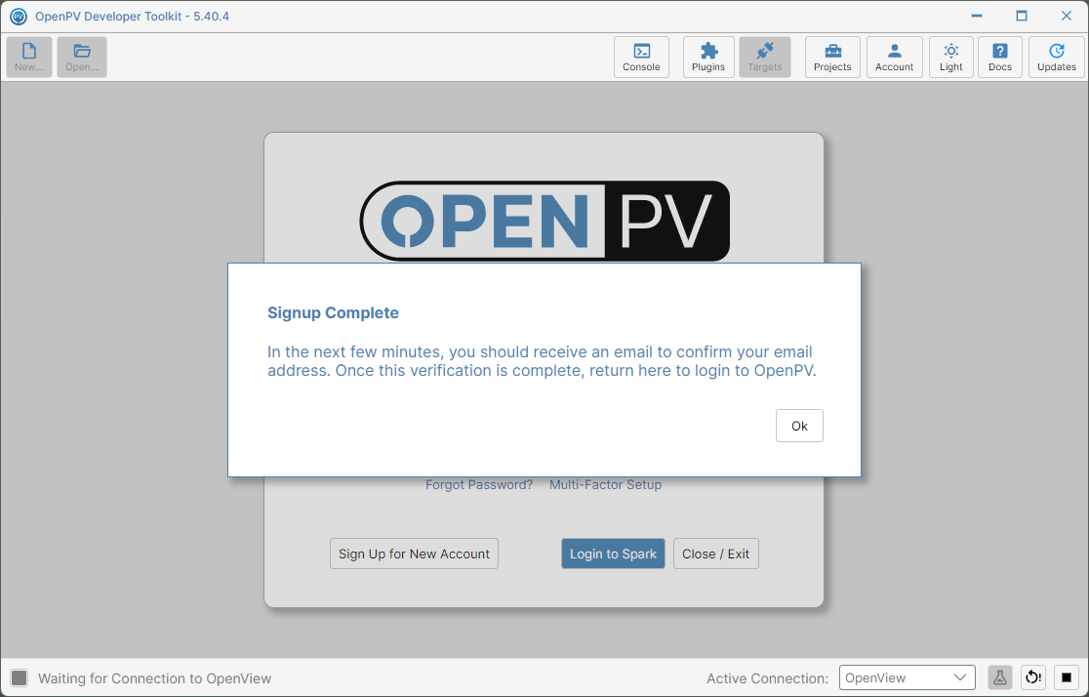1089x697 pixels.
Task: Click the reset connection icon with exclamation mark
Action: tap(1033, 677)
